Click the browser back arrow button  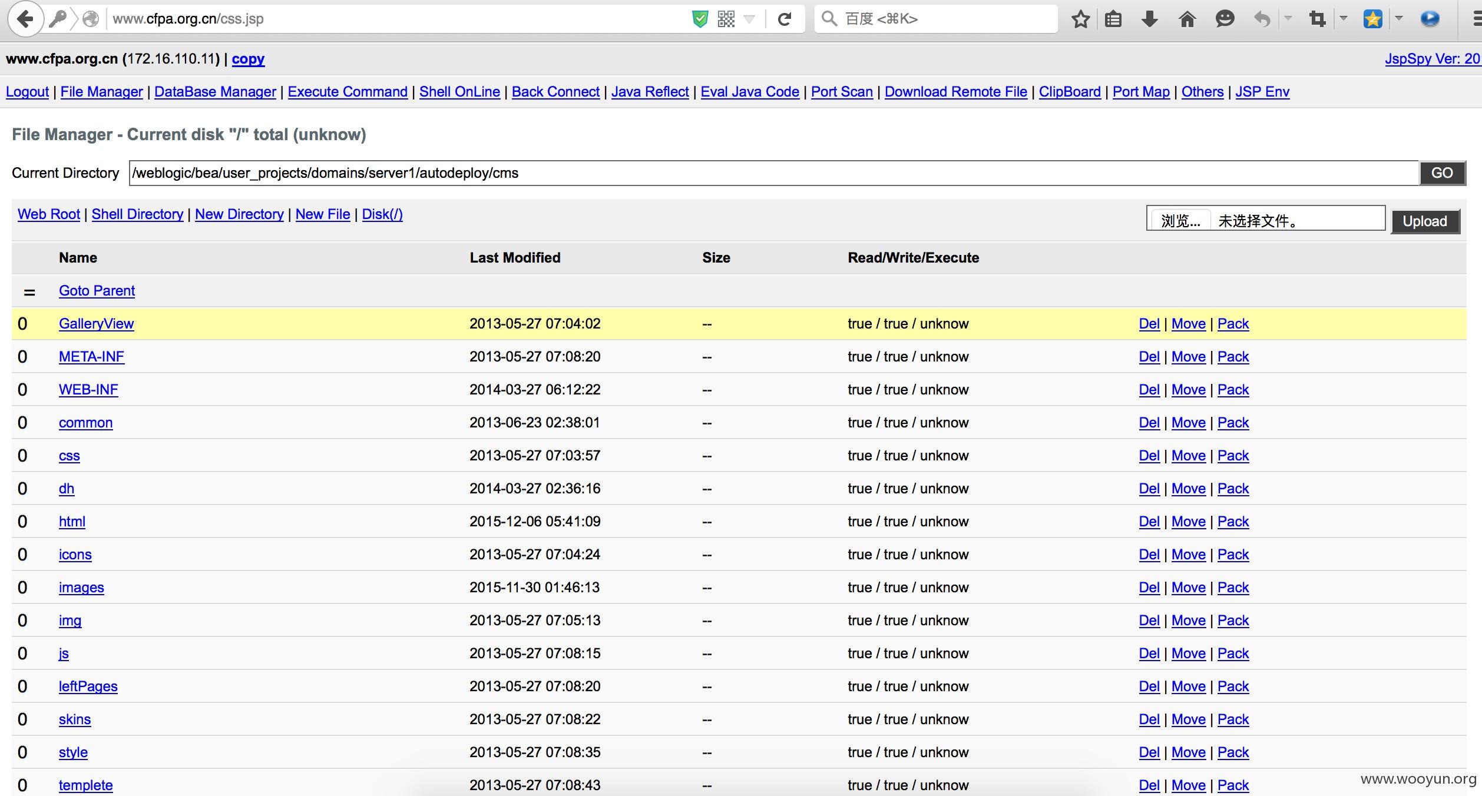coord(25,19)
